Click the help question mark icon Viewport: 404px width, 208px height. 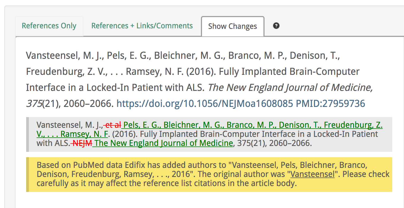click(x=276, y=26)
